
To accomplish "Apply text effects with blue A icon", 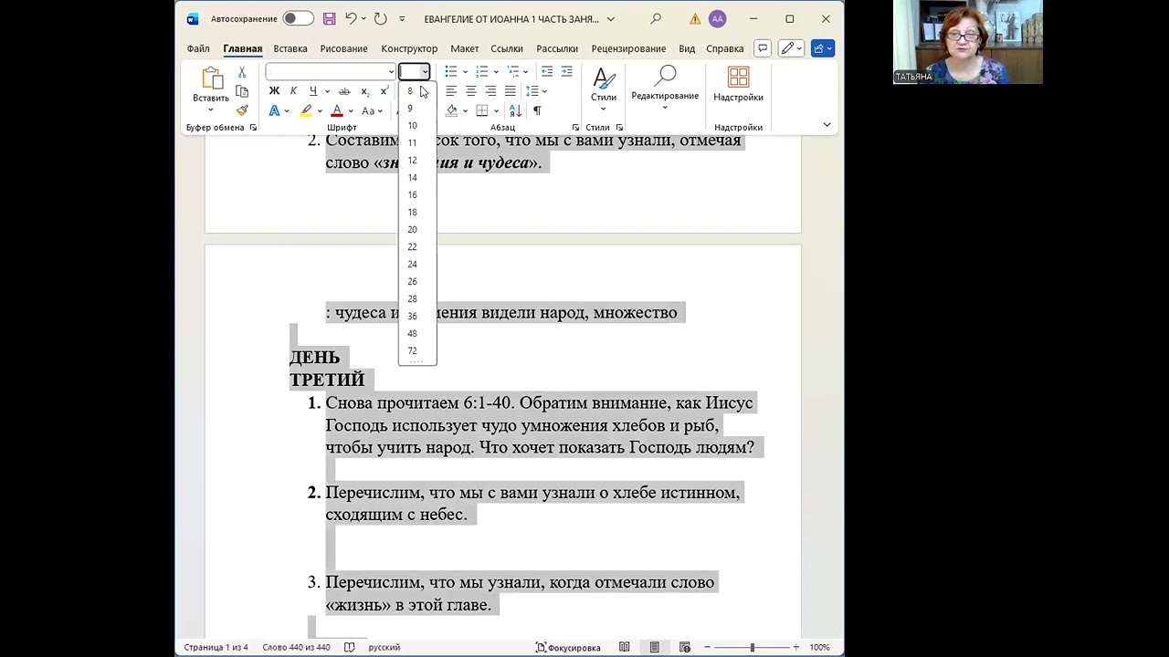I will coord(274,110).
